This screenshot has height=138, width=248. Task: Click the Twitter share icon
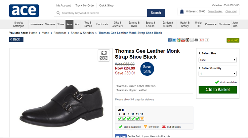(x=174, y=40)
